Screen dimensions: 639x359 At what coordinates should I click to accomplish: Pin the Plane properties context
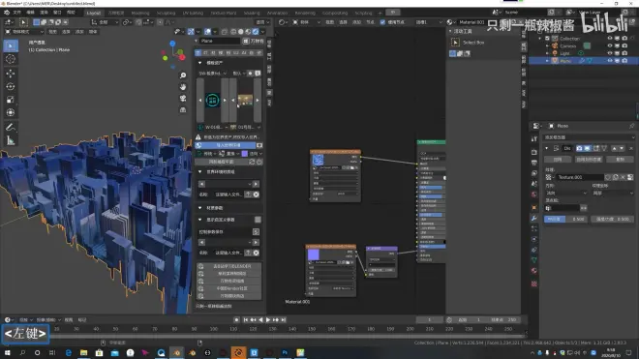(631, 126)
